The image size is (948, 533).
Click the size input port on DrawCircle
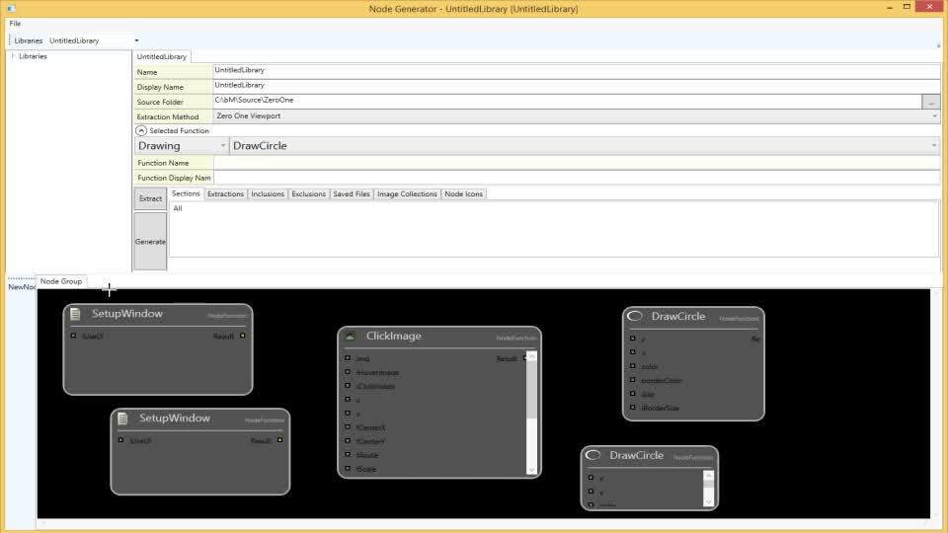click(632, 394)
